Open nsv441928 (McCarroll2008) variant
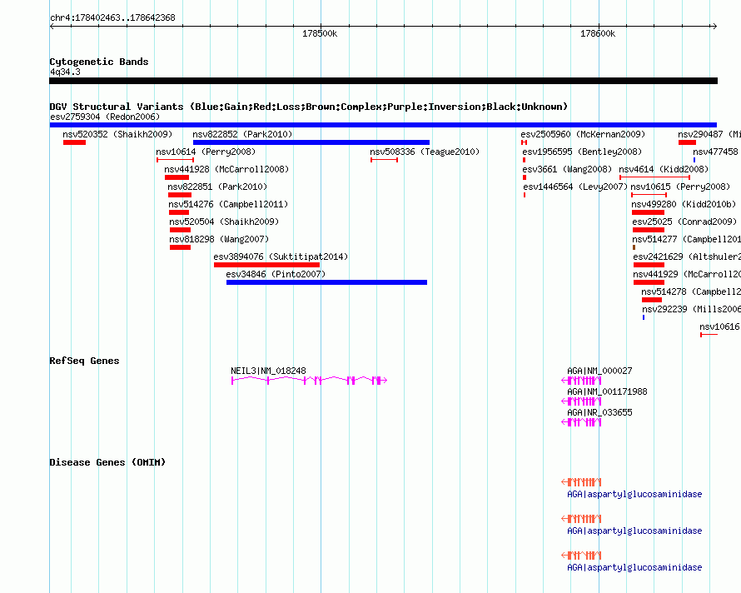This screenshot has width=741, height=593. point(226,169)
